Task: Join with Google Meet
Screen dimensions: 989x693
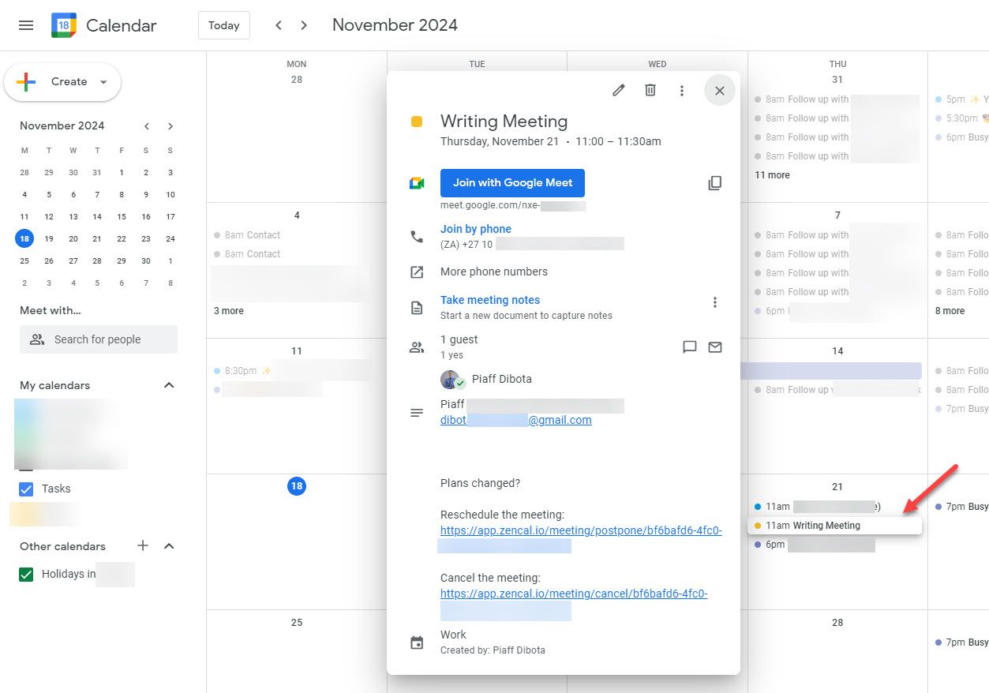Action: 512,182
